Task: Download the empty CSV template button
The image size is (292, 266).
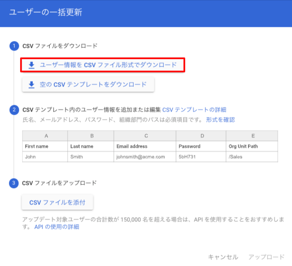Action: click(x=88, y=85)
